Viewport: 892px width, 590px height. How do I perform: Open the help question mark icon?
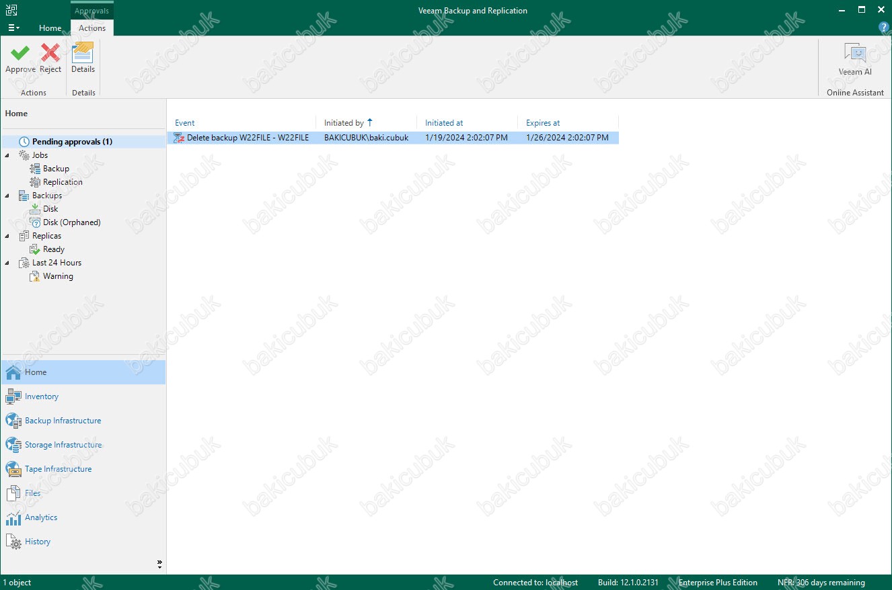coord(884,28)
